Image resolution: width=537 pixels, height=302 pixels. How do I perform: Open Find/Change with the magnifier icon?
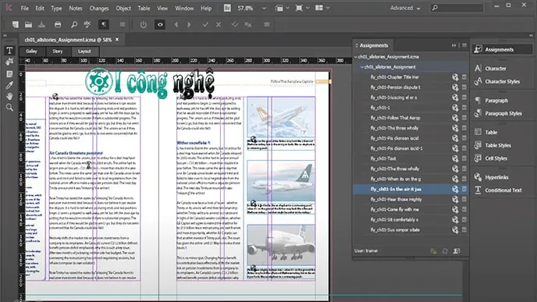coord(74,25)
